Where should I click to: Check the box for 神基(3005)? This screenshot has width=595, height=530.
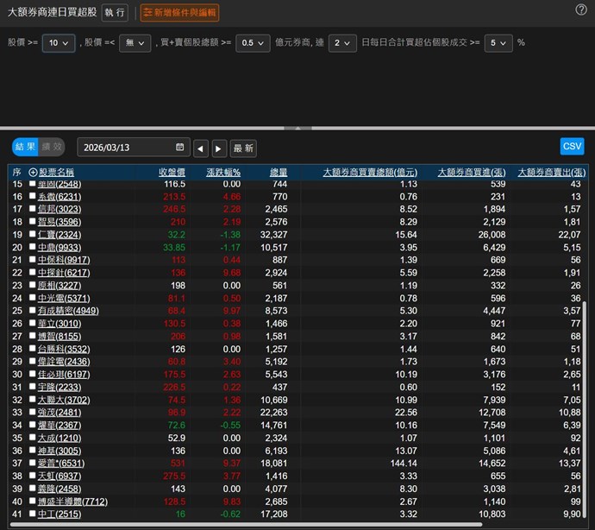32,451
